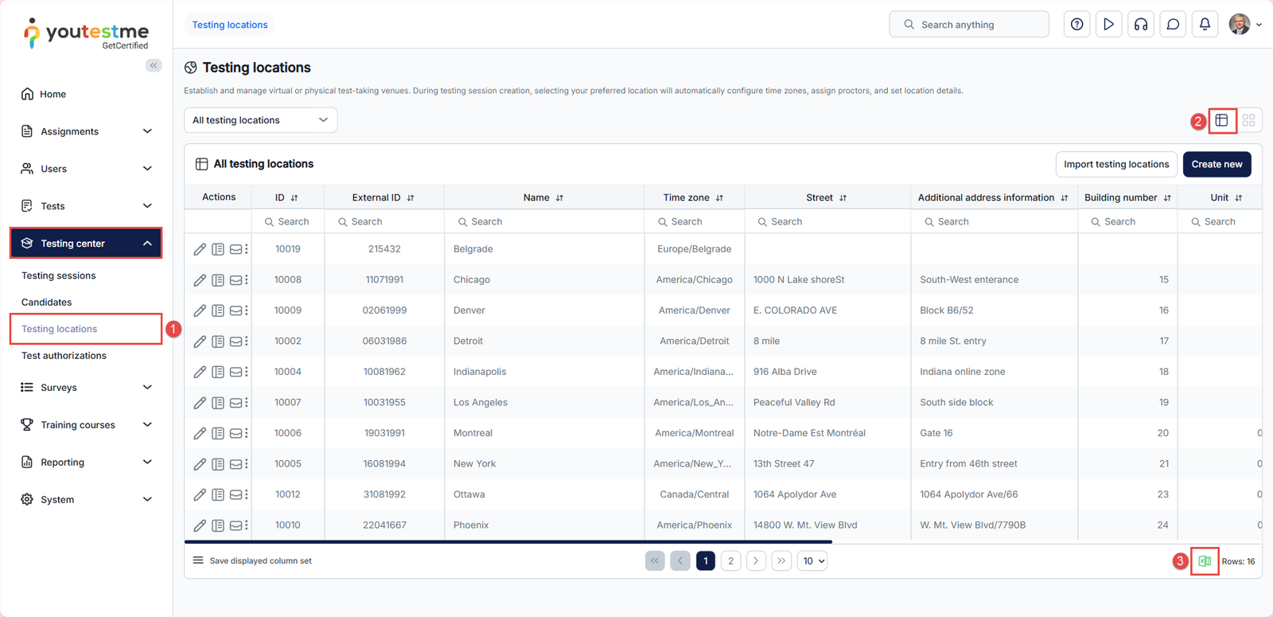Screen dimensions: 1273x617
Task: Click Import testing locations button
Action: pyautogui.click(x=1115, y=164)
